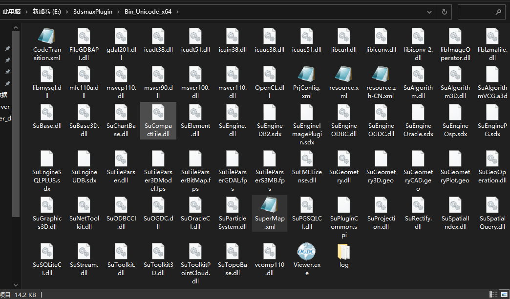Click the resource.xml file icon
This screenshot has width=510, height=299.
point(344,74)
